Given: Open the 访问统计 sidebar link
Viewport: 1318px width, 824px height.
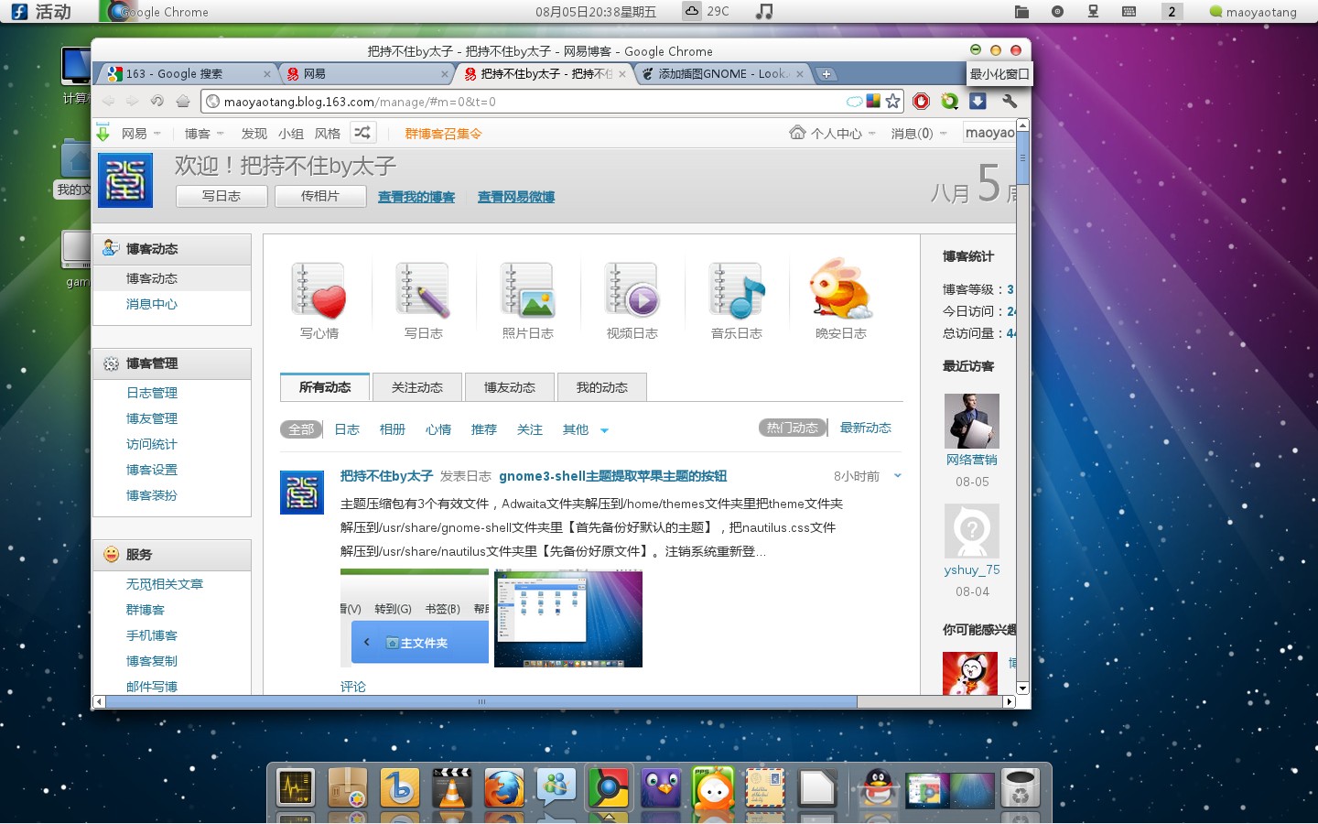Looking at the screenshot, I should (x=152, y=444).
